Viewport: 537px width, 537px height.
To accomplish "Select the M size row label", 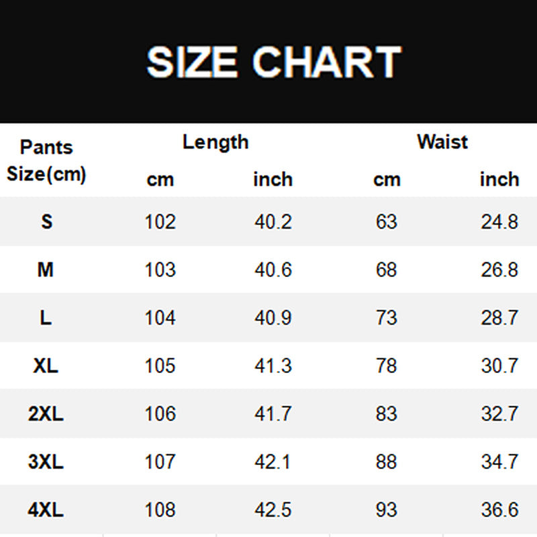I will click(46, 270).
